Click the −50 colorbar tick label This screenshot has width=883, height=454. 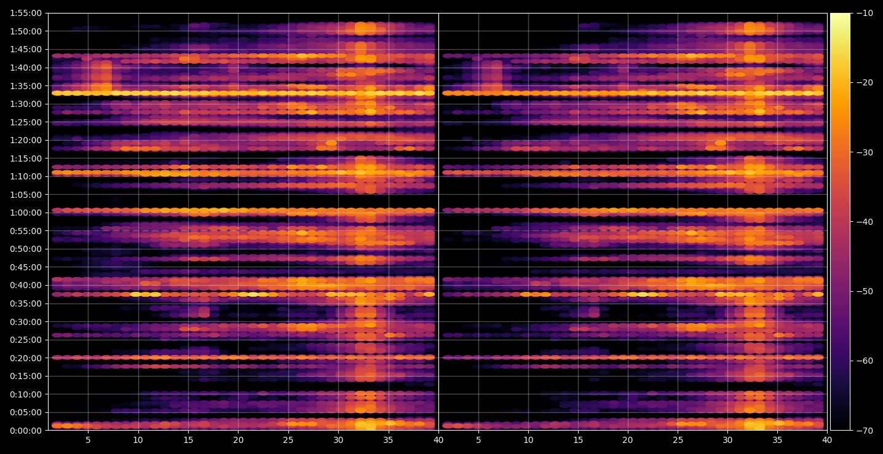tap(864, 291)
